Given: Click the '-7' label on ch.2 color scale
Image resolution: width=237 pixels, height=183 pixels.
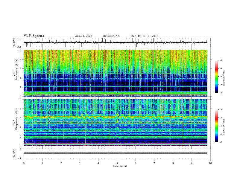Looking at the screenshot, I should [221, 142].
